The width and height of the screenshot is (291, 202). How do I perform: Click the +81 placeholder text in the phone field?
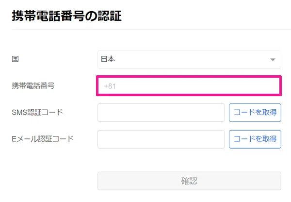(110, 86)
